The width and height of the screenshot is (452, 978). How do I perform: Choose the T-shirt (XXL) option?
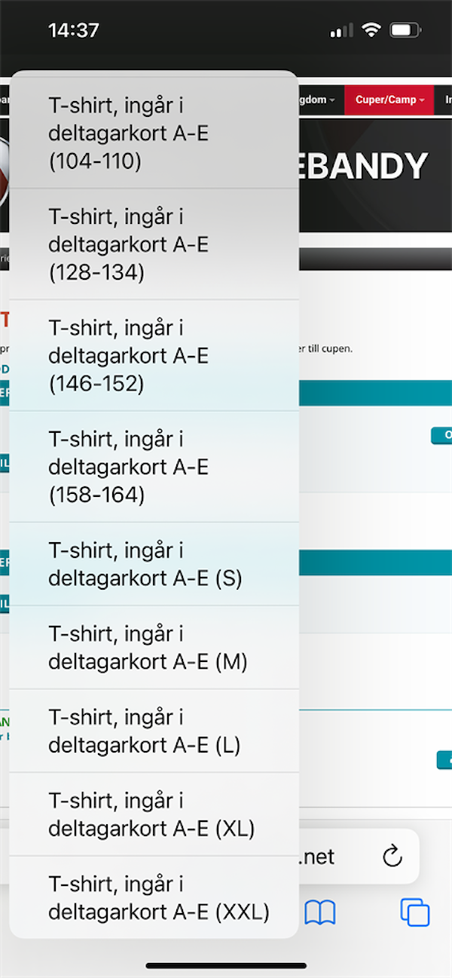pos(154,897)
